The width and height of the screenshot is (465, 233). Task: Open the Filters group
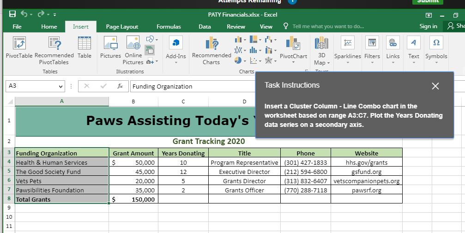[372, 49]
